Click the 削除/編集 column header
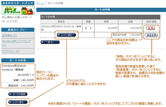Viewport: 166px width, 107px height. [151, 22]
